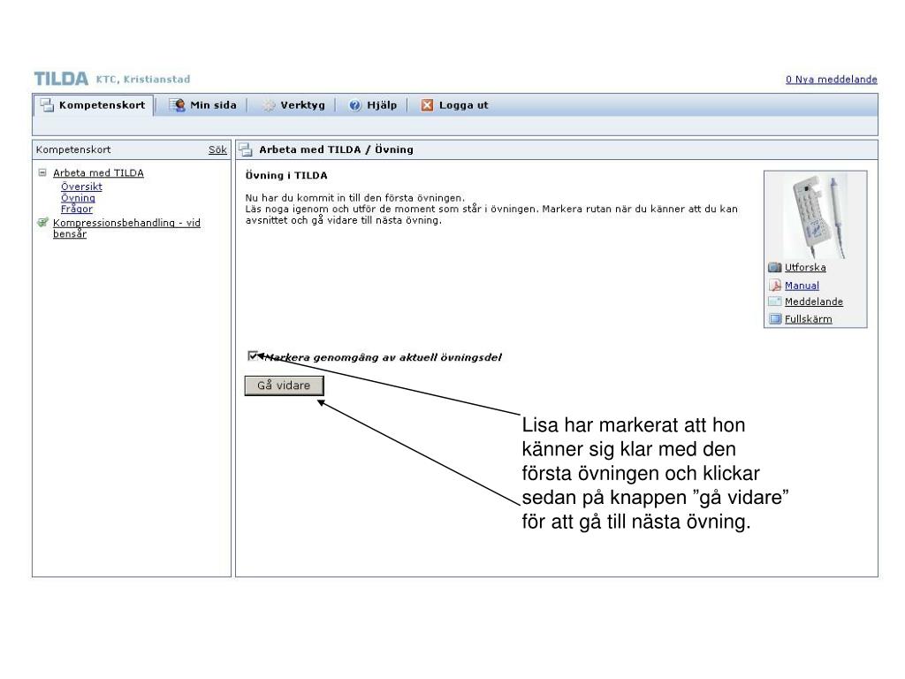This screenshot has width=905, height=679.
Task: Click the Manual PDF icon
Action: pos(774,286)
